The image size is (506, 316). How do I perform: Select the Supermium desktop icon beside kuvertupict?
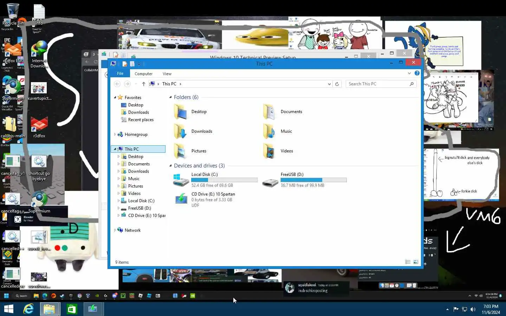click(x=13, y=90)
